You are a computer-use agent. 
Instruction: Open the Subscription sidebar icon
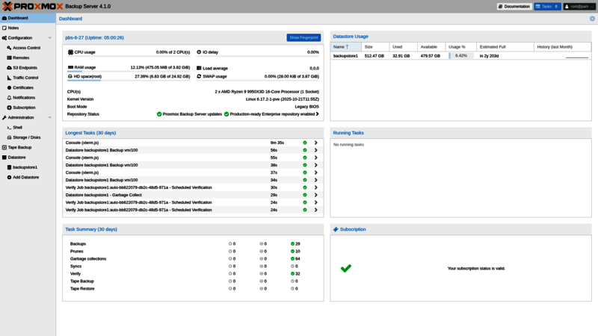point(9,108)
